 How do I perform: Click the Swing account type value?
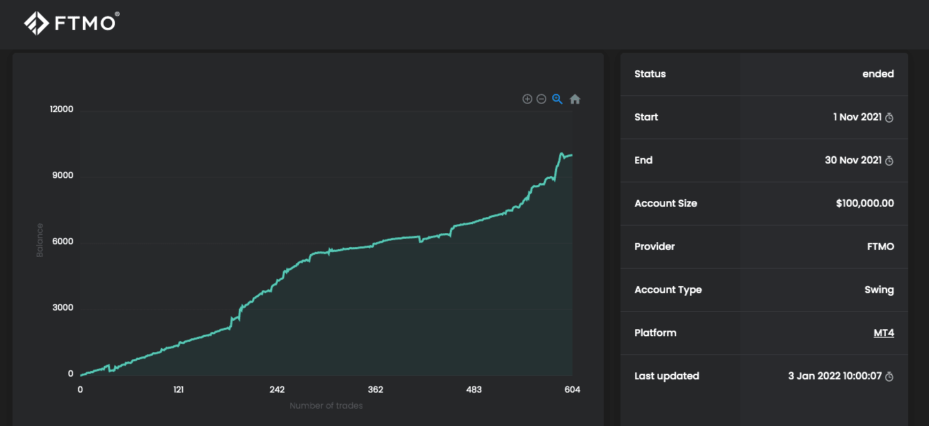tap(879, 290)
